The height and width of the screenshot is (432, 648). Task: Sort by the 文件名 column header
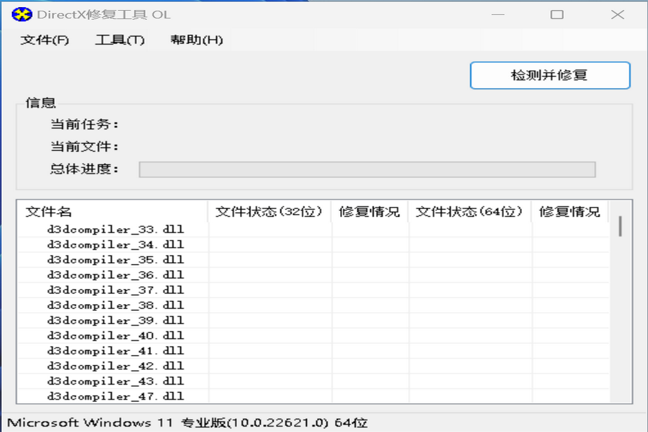112,212
